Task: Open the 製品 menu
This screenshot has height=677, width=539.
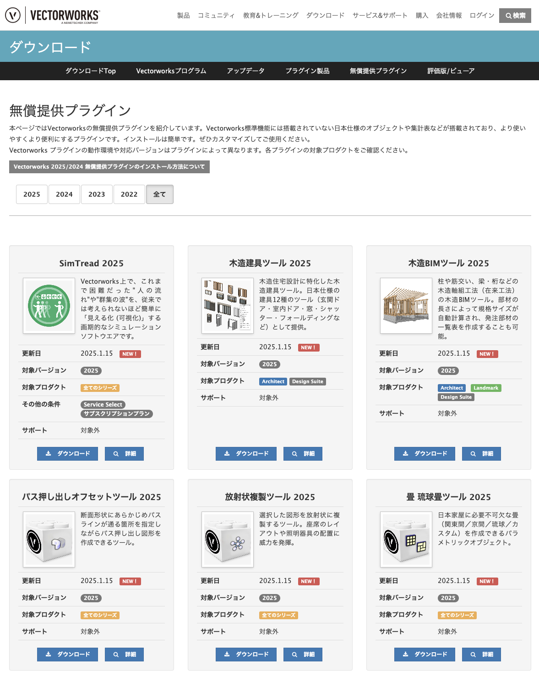Action: tap(183, 16)
